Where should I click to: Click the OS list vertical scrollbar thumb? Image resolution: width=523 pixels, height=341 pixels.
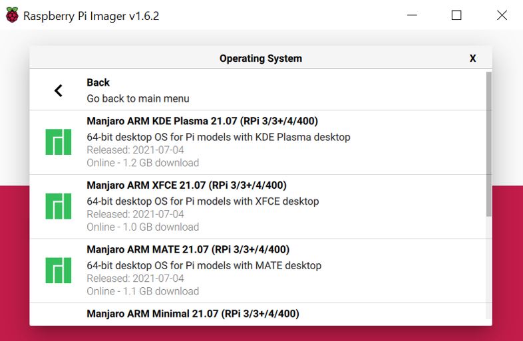[x=488, y=143]
